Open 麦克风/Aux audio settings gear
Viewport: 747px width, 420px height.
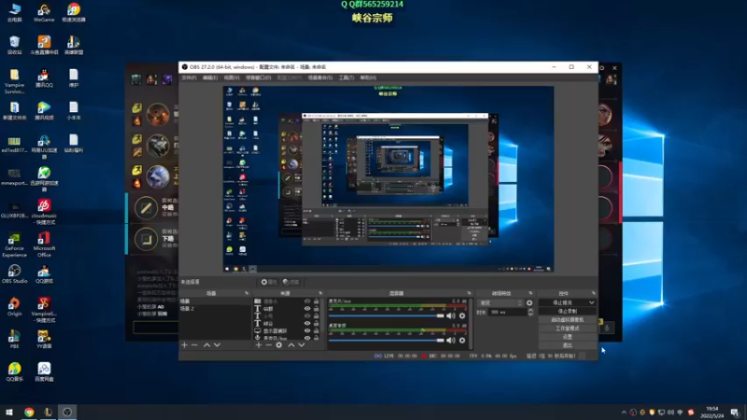click(462, 315)
